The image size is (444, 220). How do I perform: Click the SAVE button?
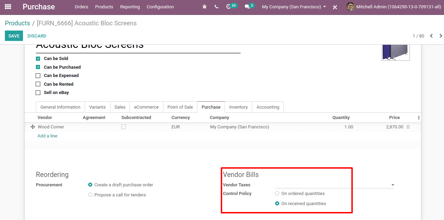(x=14, y=36)
